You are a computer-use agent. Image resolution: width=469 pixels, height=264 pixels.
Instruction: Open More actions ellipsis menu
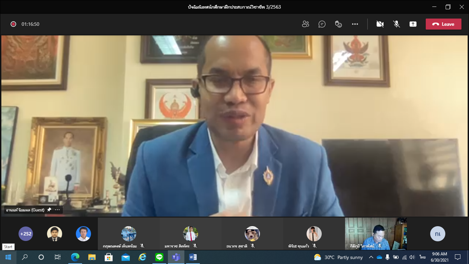[x=355, y=24]
